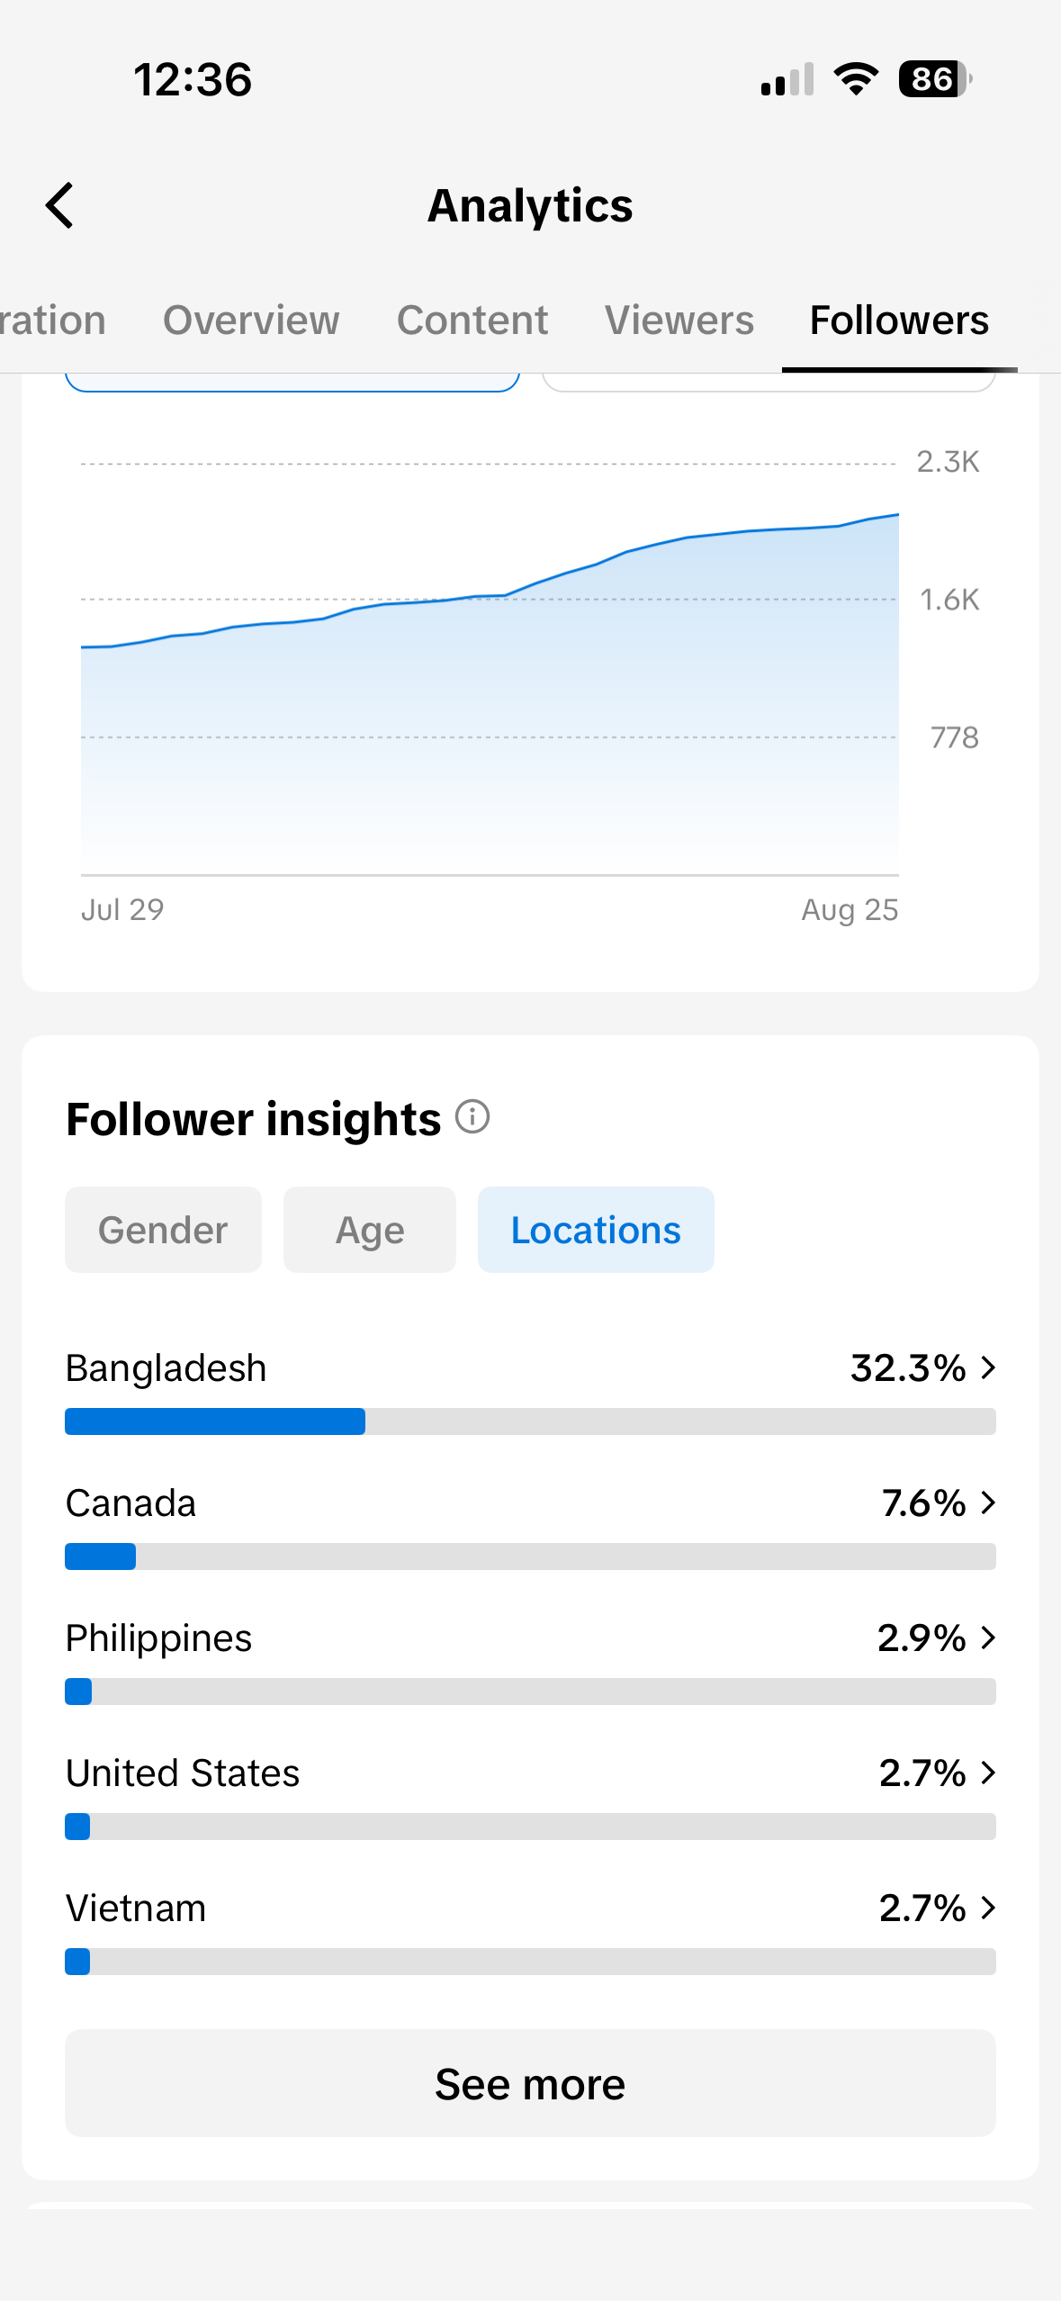Expand Canada location details chevron
This screenshot has height=2301, width=1061.
989,1502
